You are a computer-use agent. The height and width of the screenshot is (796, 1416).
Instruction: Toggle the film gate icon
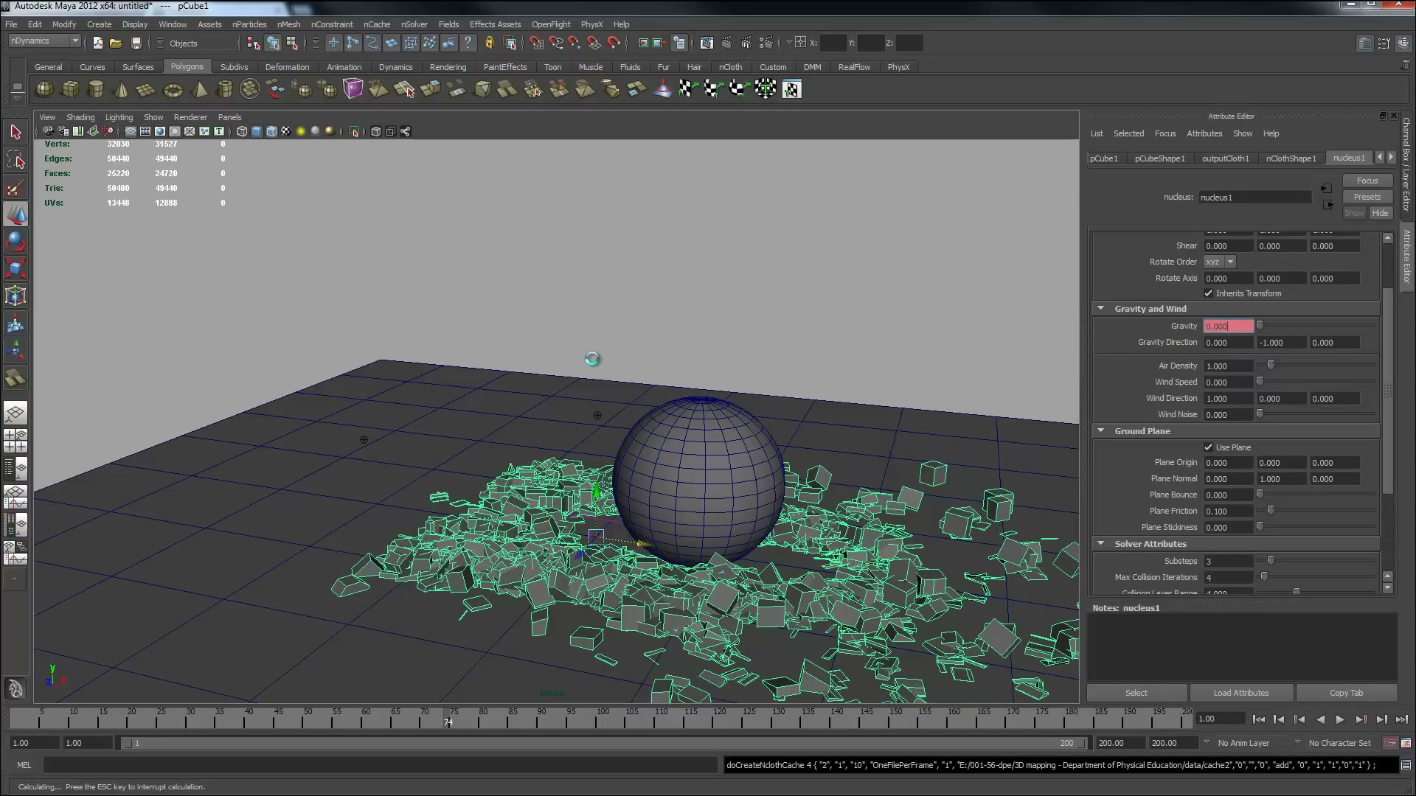145,131
